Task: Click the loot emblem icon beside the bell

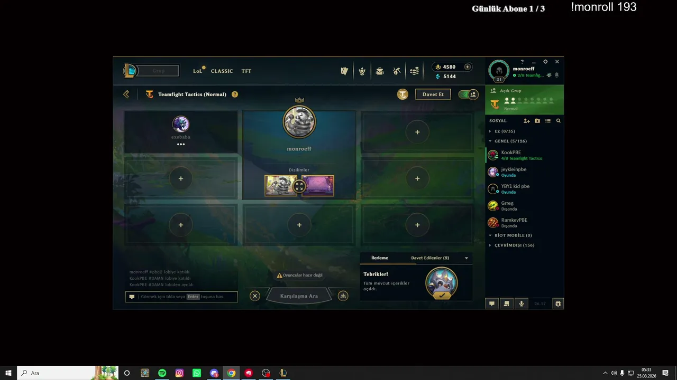Action: coord(549,75)
